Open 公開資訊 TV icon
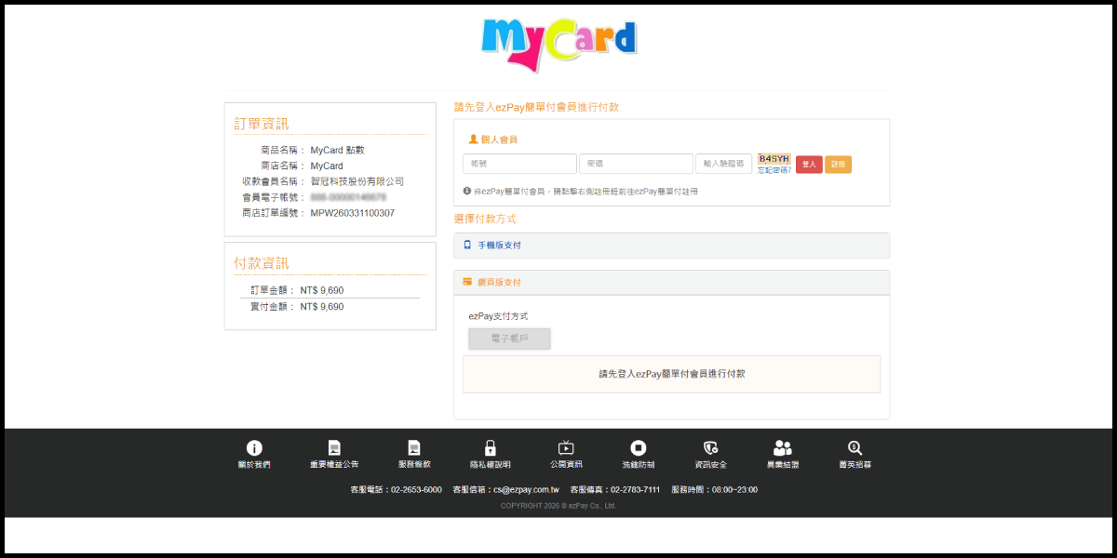Viewport: 1117px width, 558px height. pos(566,448)
